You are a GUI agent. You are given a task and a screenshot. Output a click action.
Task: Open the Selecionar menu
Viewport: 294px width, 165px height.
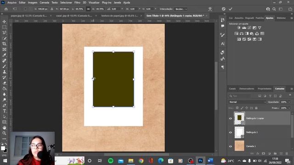tap(66, 3)
